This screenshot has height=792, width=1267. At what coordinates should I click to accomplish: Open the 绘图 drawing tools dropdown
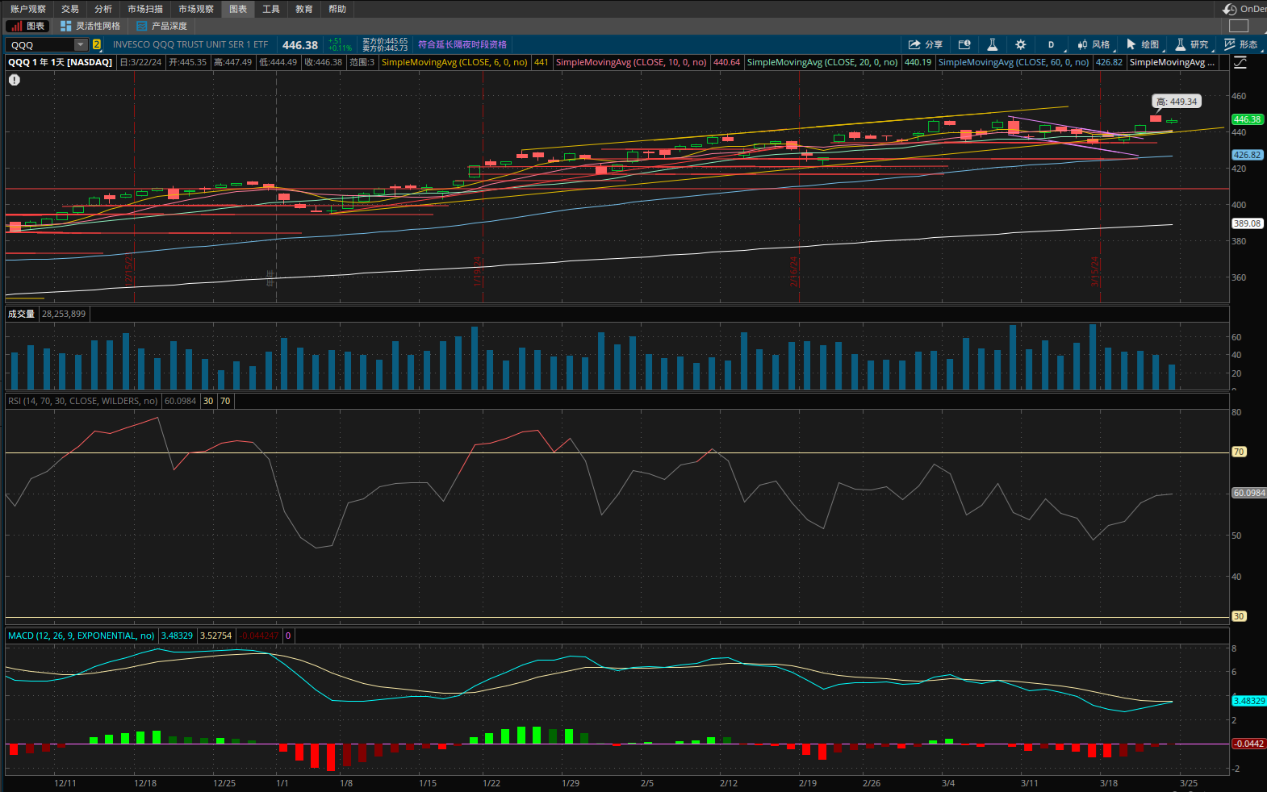[1144, 44]
